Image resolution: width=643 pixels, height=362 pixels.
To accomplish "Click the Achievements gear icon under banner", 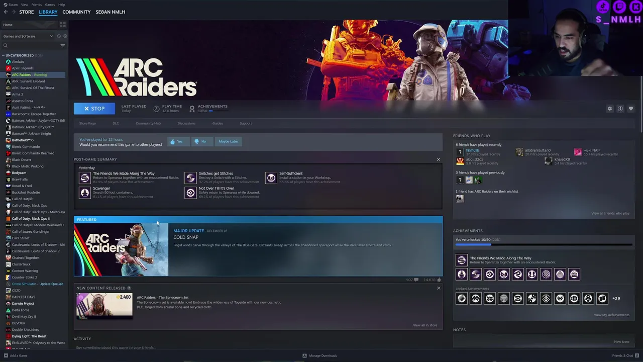I will click(192, 109).
